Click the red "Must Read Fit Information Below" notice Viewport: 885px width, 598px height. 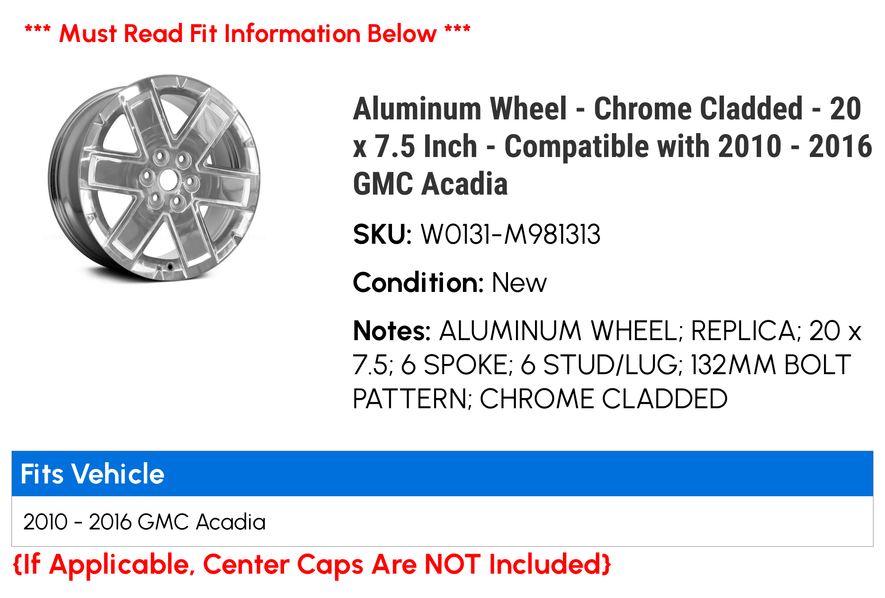coord(247,34)
